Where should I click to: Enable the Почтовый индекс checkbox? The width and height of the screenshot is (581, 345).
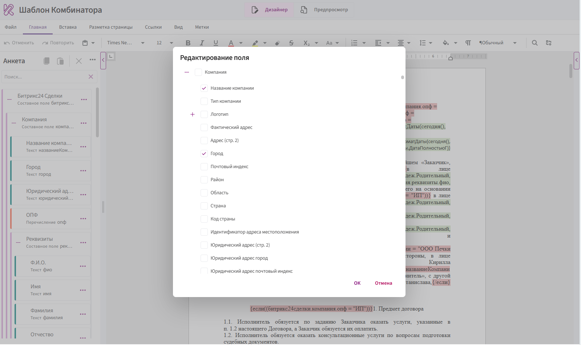(204, 167)
